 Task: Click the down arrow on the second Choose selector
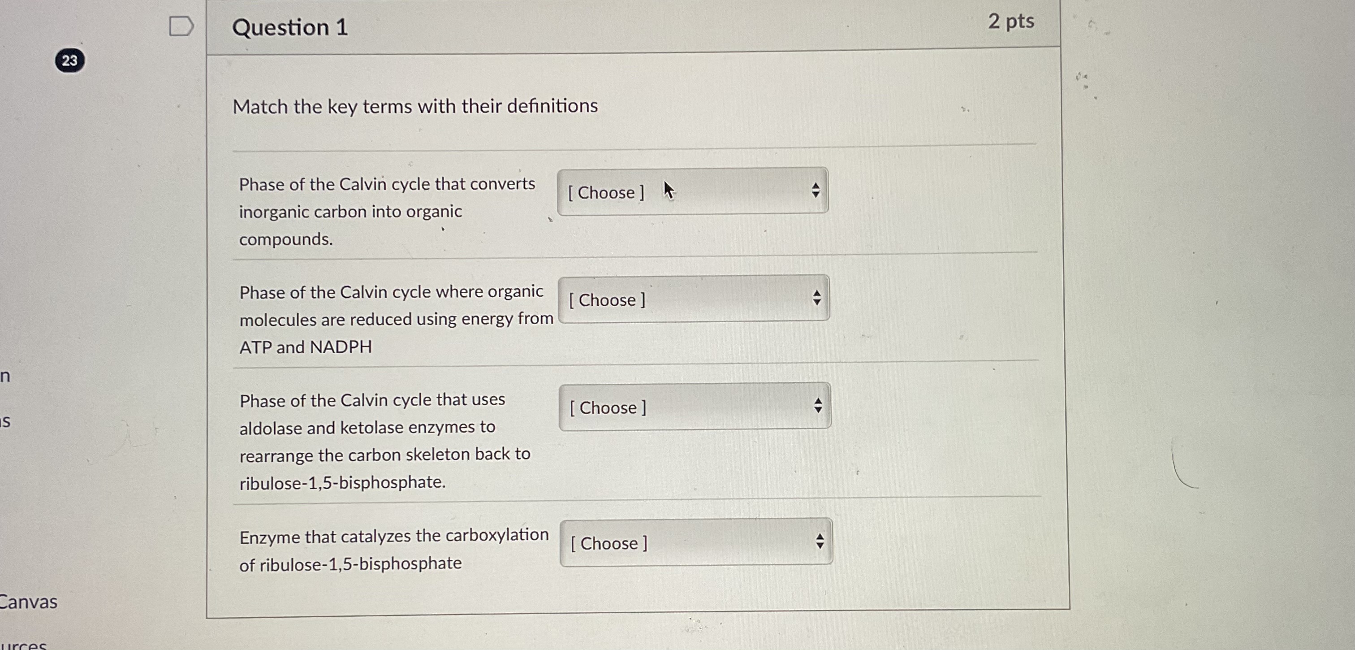coord(817,303)
